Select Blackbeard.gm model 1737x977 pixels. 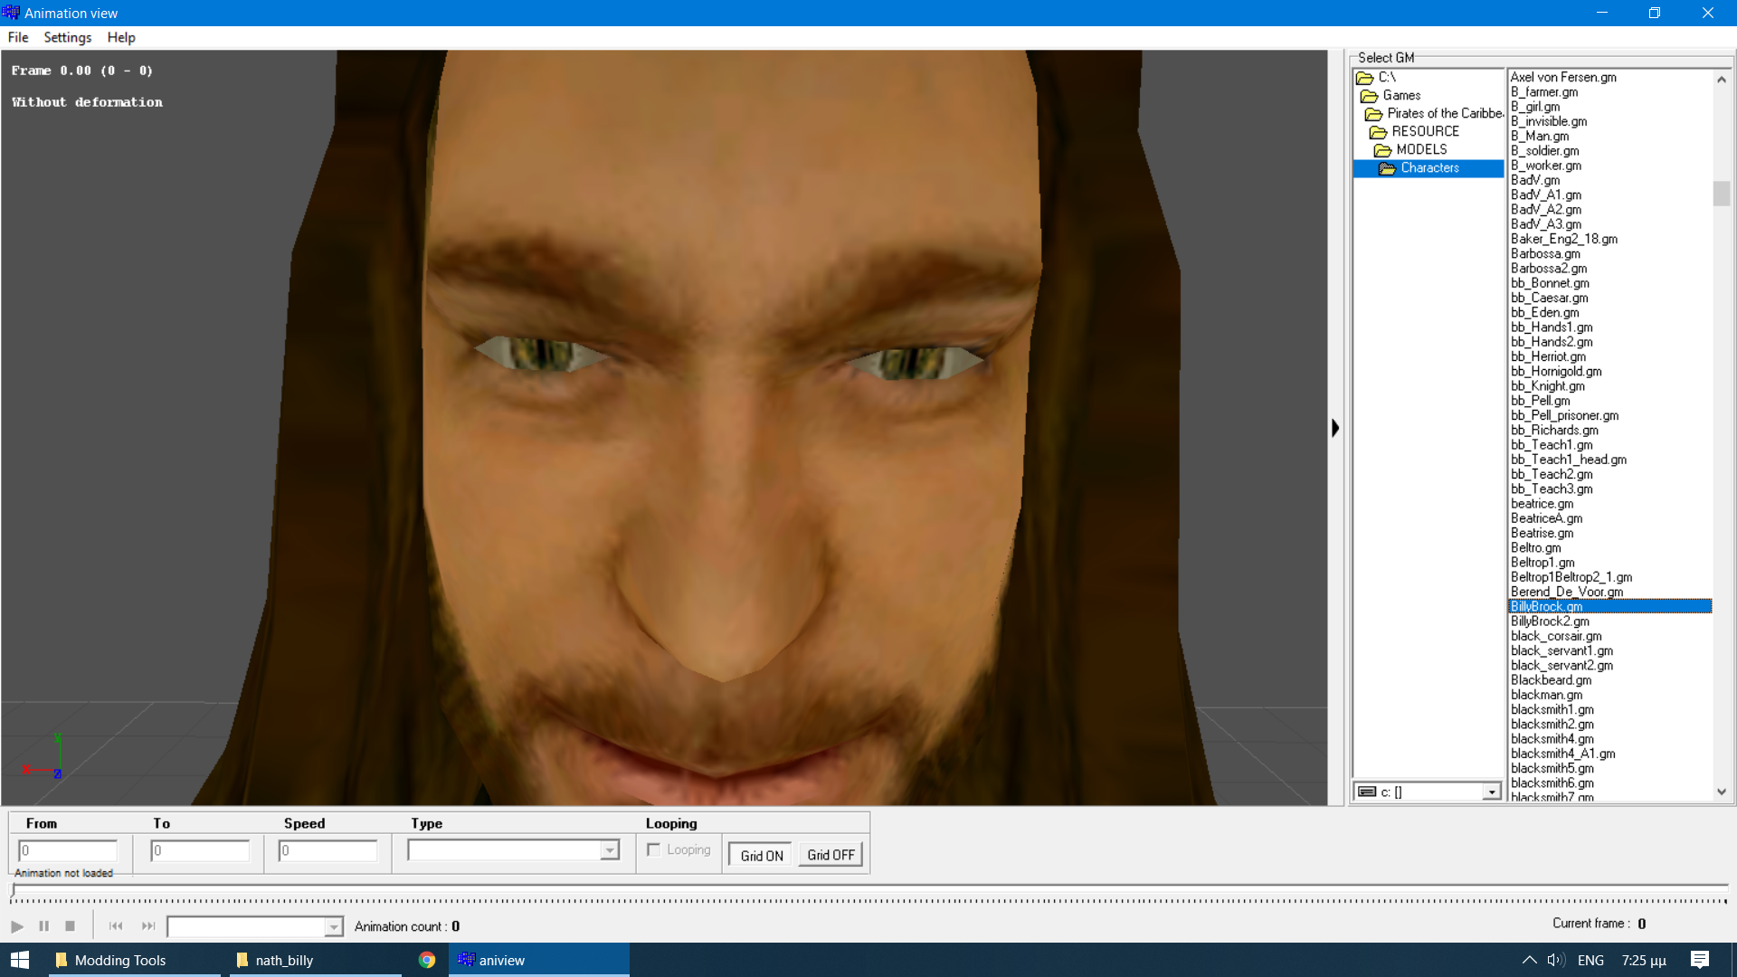1551,680
